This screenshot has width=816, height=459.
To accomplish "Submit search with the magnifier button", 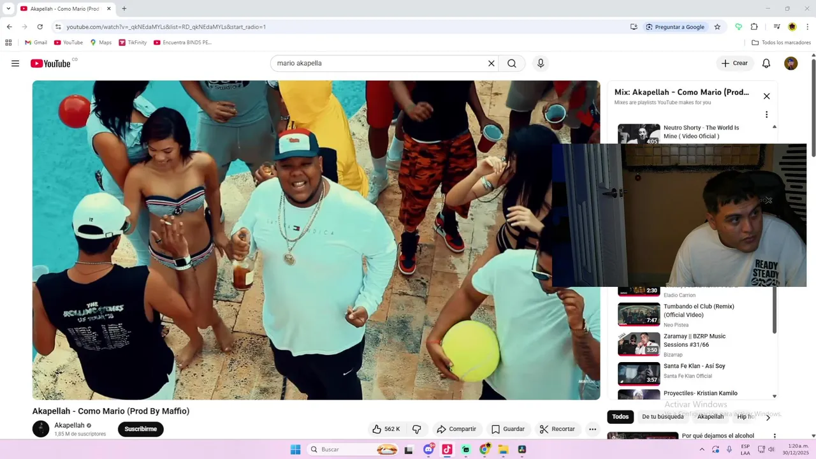I will [x=512, y=63].
